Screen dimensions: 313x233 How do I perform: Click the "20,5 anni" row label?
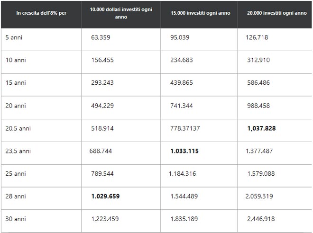[18, 128]
